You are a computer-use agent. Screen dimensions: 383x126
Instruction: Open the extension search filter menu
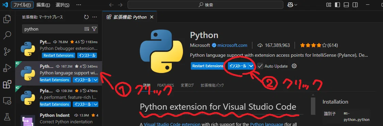(x=94, y=29)
